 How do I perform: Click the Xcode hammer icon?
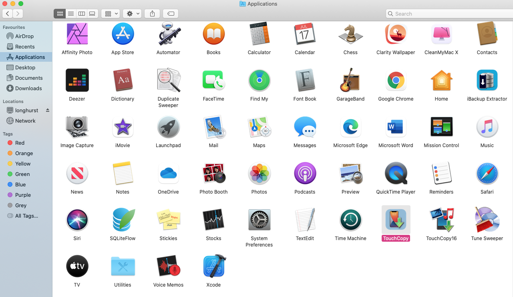coord(214,266)
